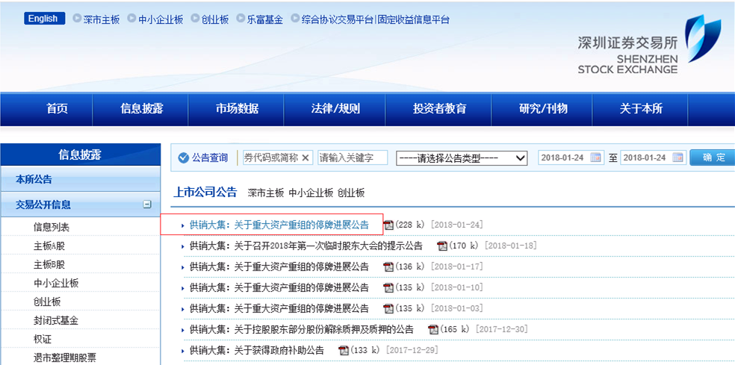The height and width of the screenshot is (365, 735).
Task: Open 市场数据 navigation menu
Action: pos(238,109)
